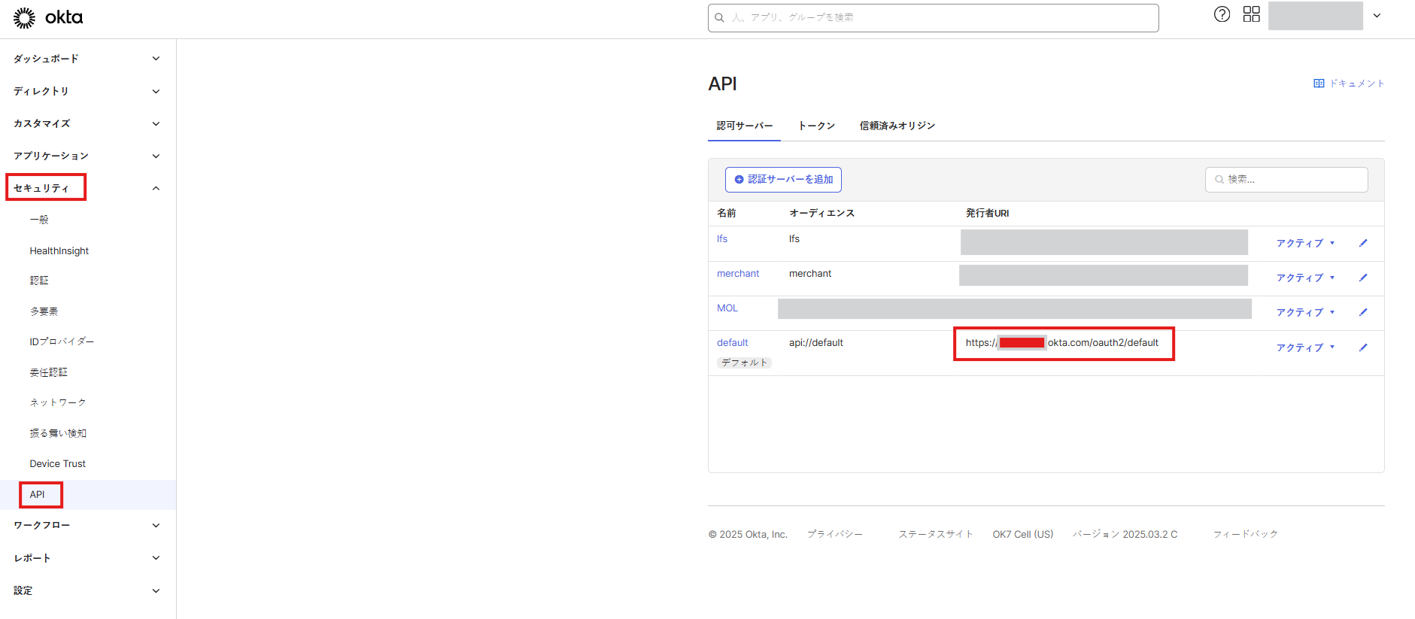
Task: Open the プライバシー footer link
Action: pyautogui.click(x=835, y=534)
